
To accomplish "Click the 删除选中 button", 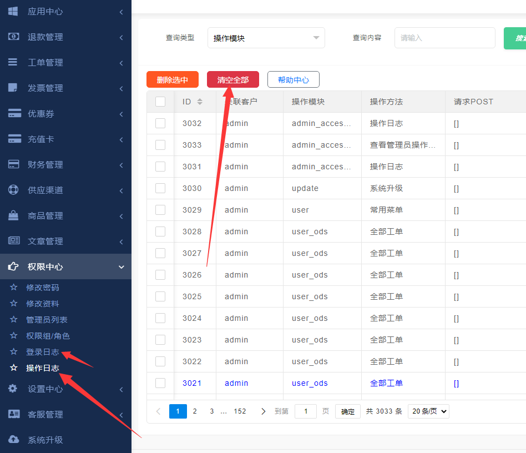I will (x=173, y=79).
